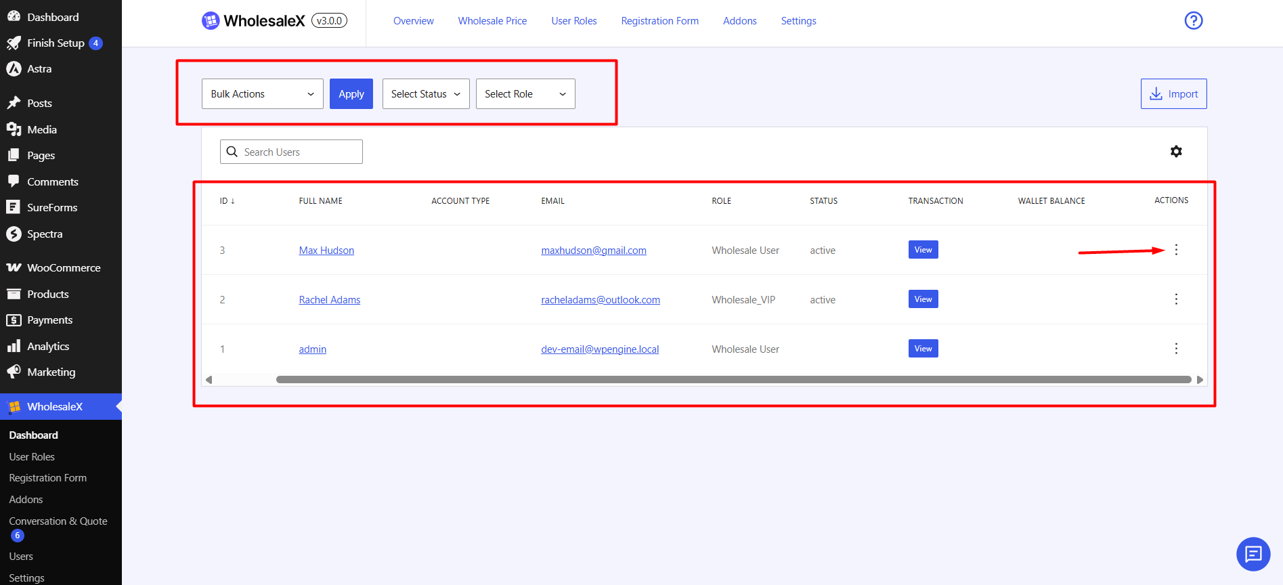Open Registration Form submenu item
This screenshot has width=1283, height=585.
(48, 478)
